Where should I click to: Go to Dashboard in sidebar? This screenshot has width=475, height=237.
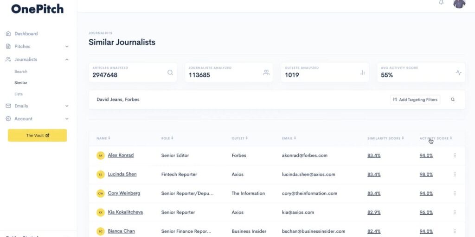26,33
